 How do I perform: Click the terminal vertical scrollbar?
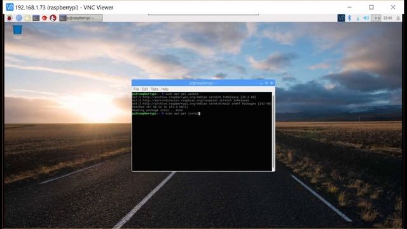pyautogui.click(x=273, y=131)
